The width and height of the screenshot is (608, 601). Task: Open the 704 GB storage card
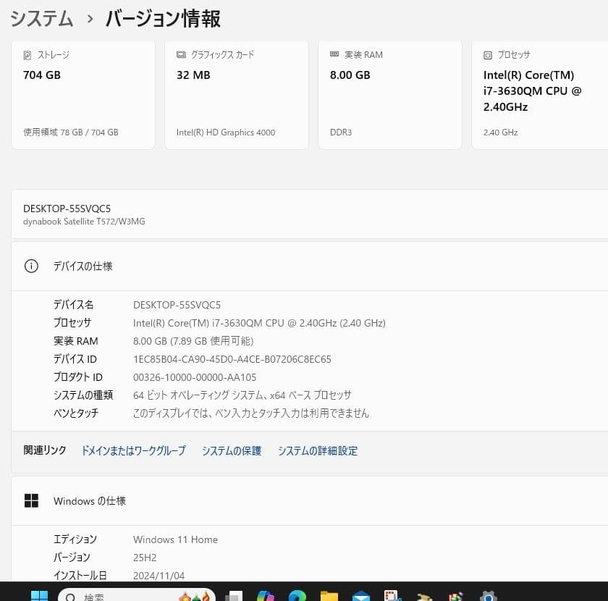(83, 95)
